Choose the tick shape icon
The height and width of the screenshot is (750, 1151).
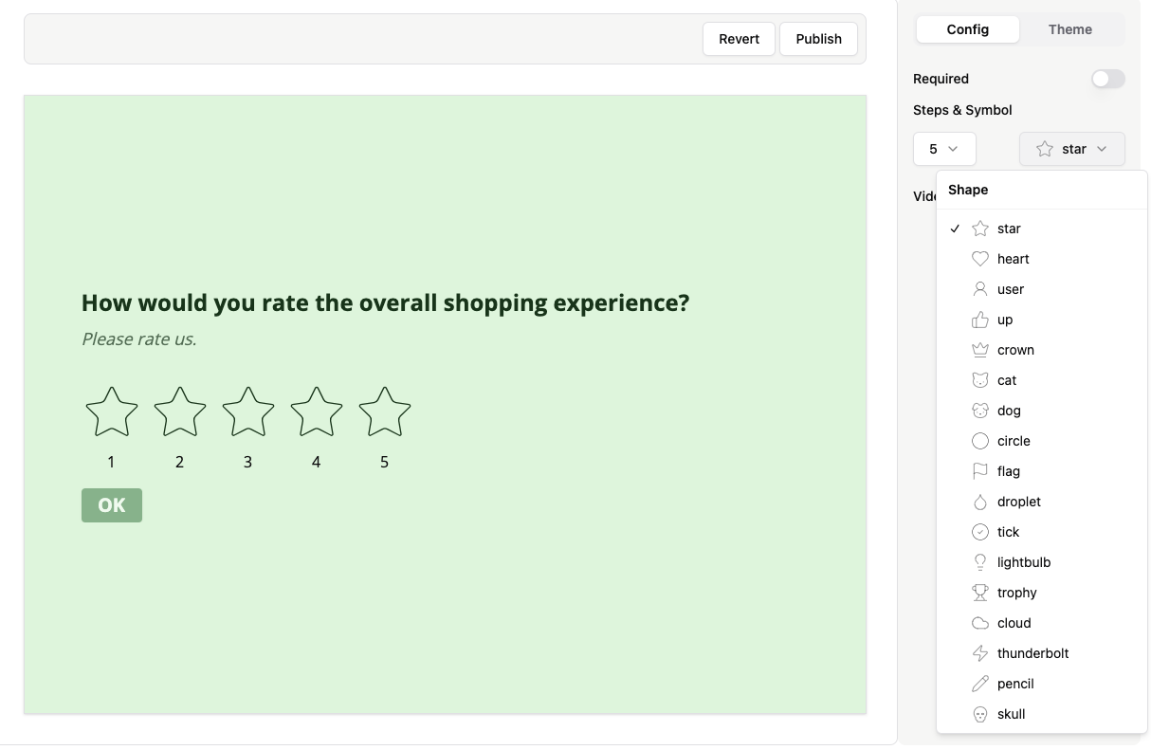tap(1008, 532)
